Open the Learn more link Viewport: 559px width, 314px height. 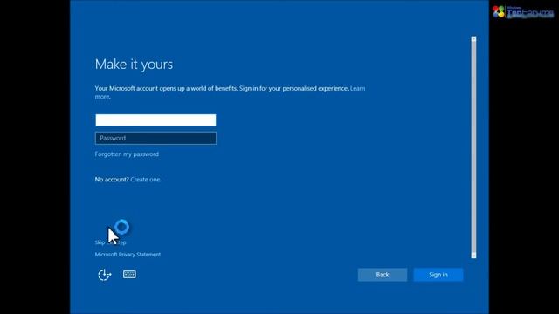(357, 88)
